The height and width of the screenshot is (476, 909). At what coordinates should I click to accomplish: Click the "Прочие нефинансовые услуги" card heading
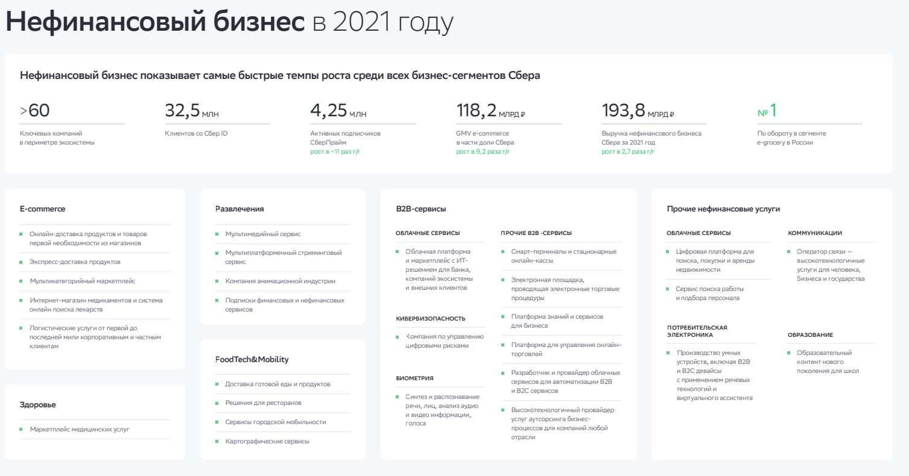pyautogui.click(x=724, y=209)
